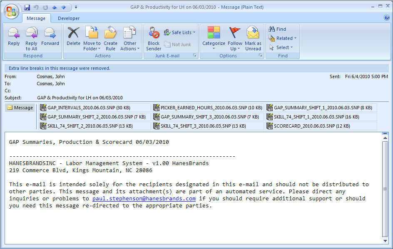Click the message body scrollbar up arrow

385,138
